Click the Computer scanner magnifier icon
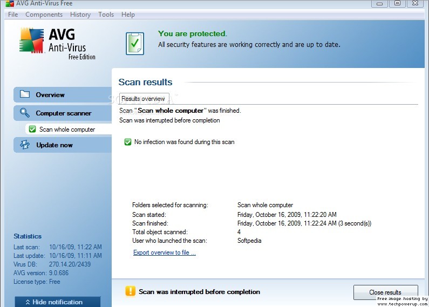This screenshot has width=429, height=307. 25,113
